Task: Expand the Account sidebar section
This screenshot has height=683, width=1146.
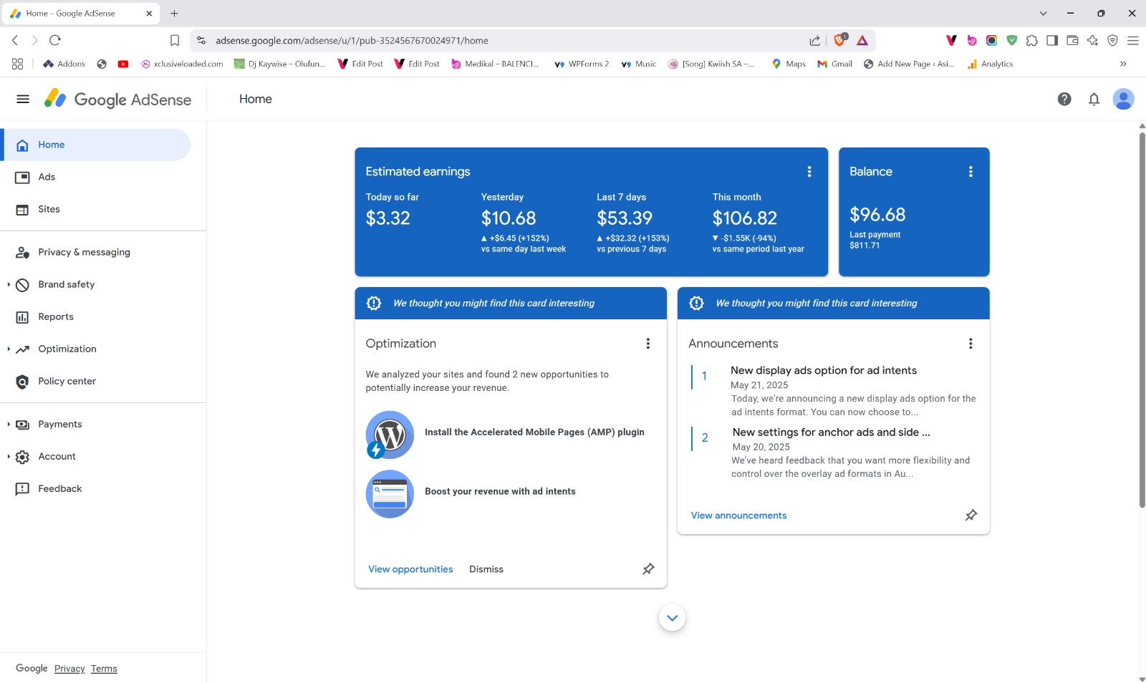Action: point(9,457)
